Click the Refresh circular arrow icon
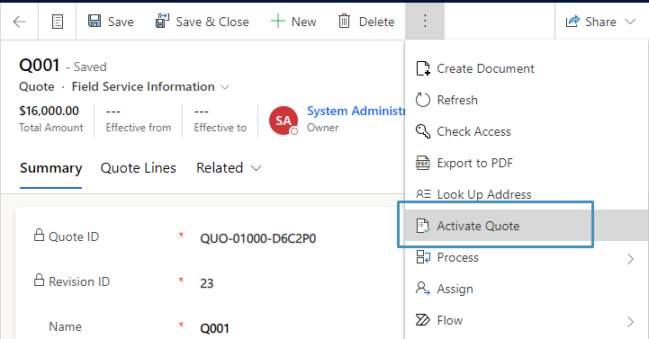The image size is (649, 339). coord(422,100)
